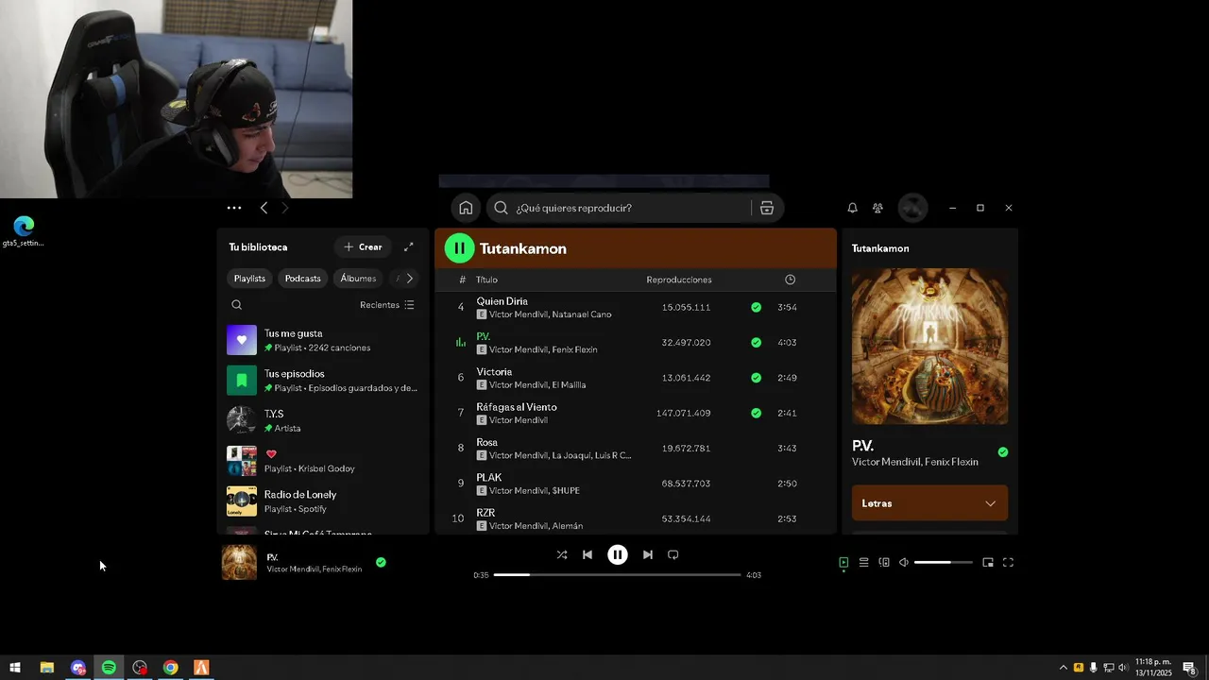Go to Spotify Home
This screenshot has width=1209, height=680.
(466, 208)
